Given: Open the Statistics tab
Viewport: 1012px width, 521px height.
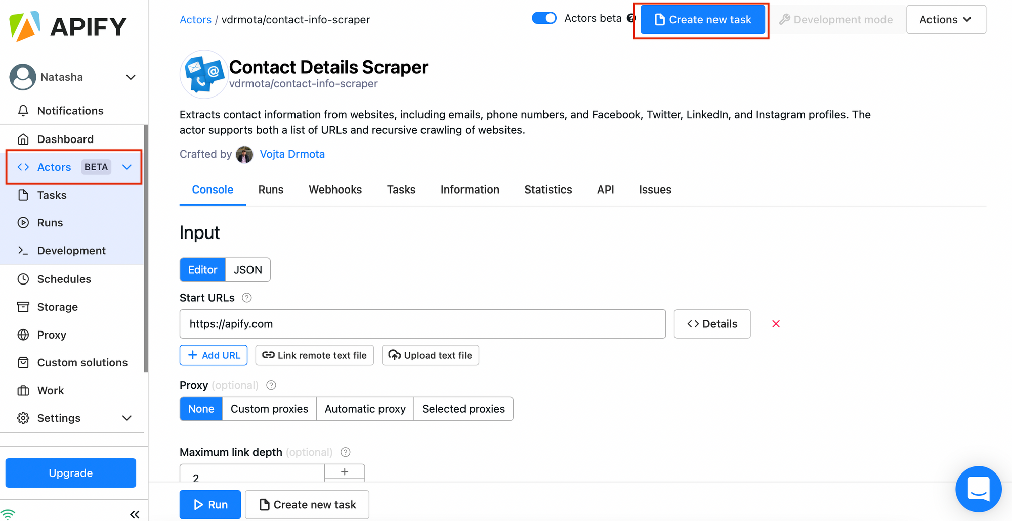Looking at the screenshot, I should [x=548, y=190].
